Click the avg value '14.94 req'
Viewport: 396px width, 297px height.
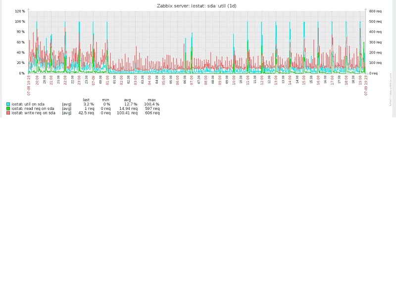coord(129,108)
